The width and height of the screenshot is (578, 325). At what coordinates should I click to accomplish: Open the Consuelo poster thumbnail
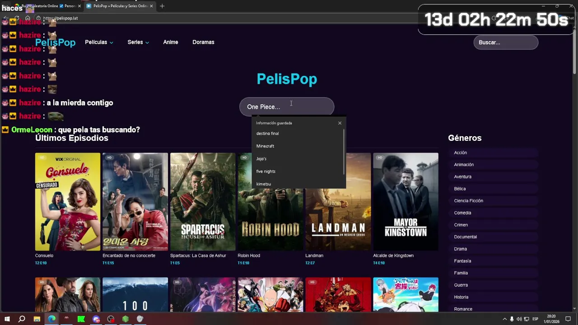tap(68, 201)
